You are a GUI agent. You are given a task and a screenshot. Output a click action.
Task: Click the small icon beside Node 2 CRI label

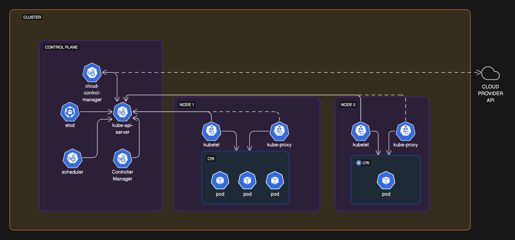pyautogui.click(x=359, y=163)
